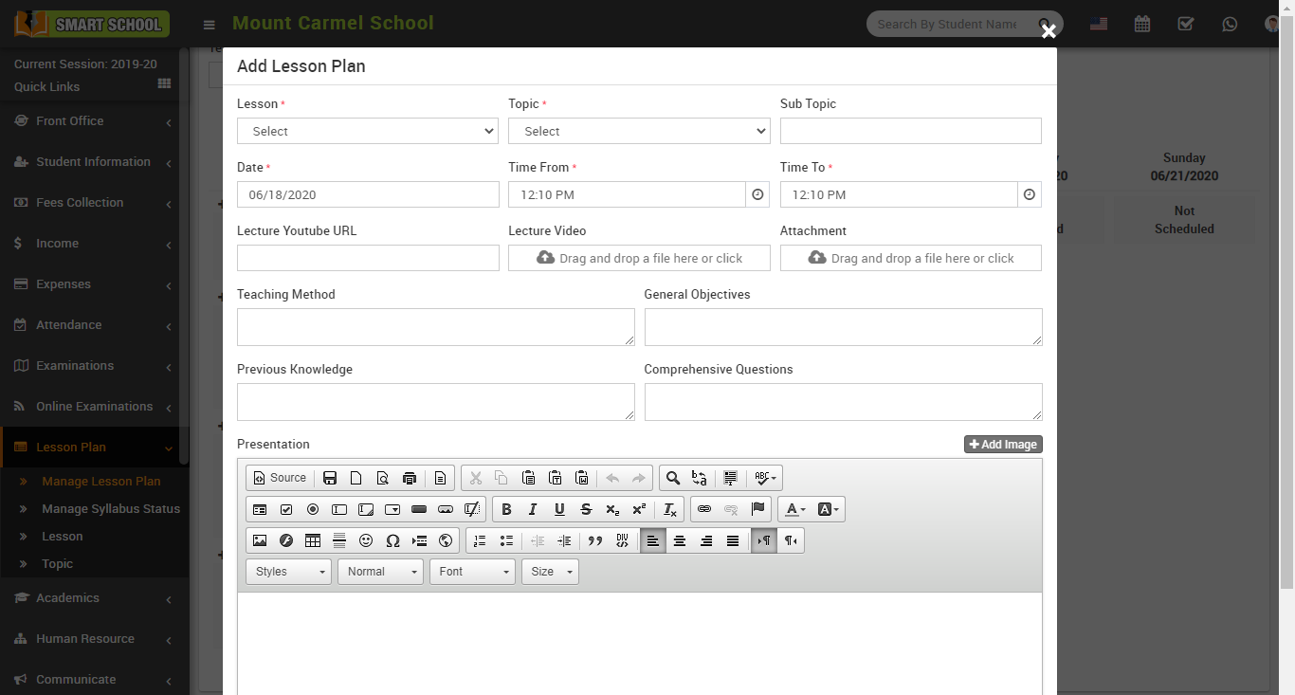Open the Lesson select dropdown
Screen dimensions: 1295x695
pyautogui.click(x=368, y=131)
